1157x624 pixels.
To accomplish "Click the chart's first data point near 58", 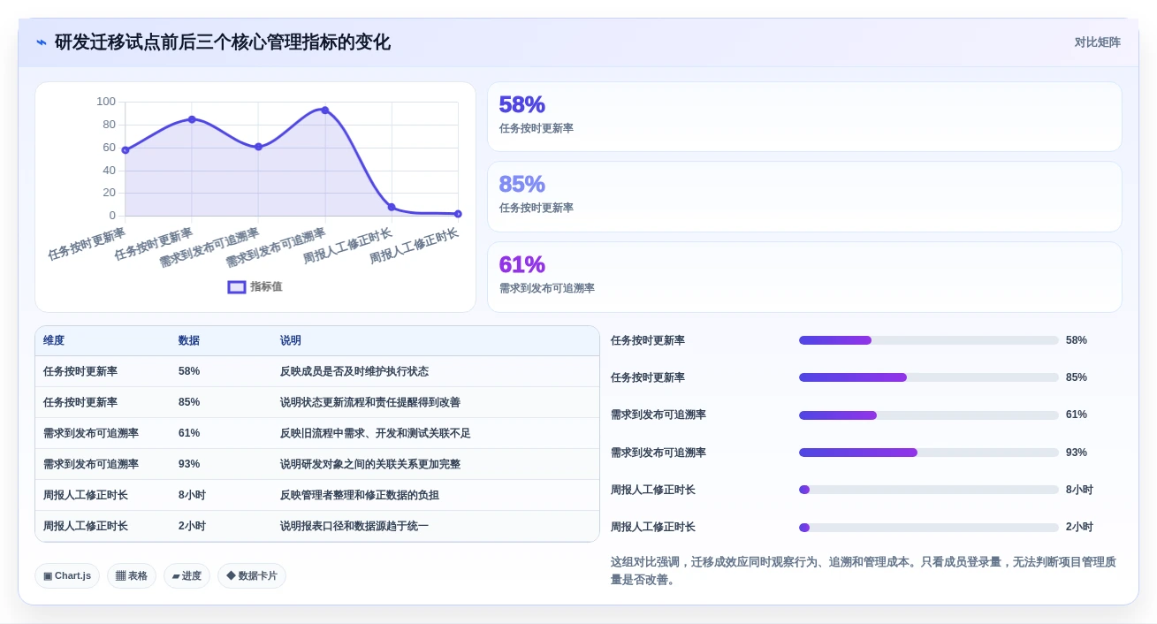I will 126,150.
